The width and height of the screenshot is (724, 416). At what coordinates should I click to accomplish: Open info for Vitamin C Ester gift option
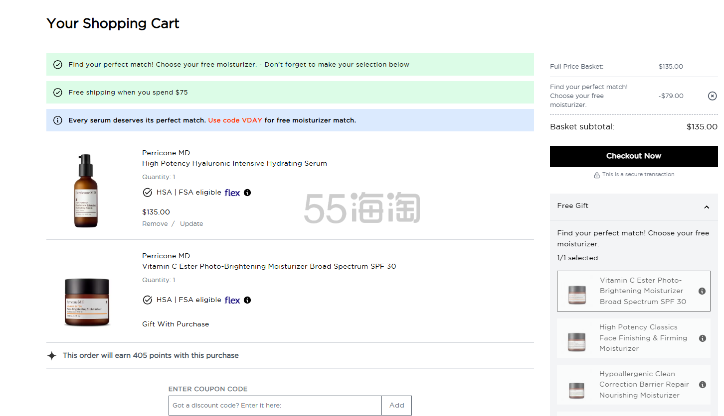(702, 291)
